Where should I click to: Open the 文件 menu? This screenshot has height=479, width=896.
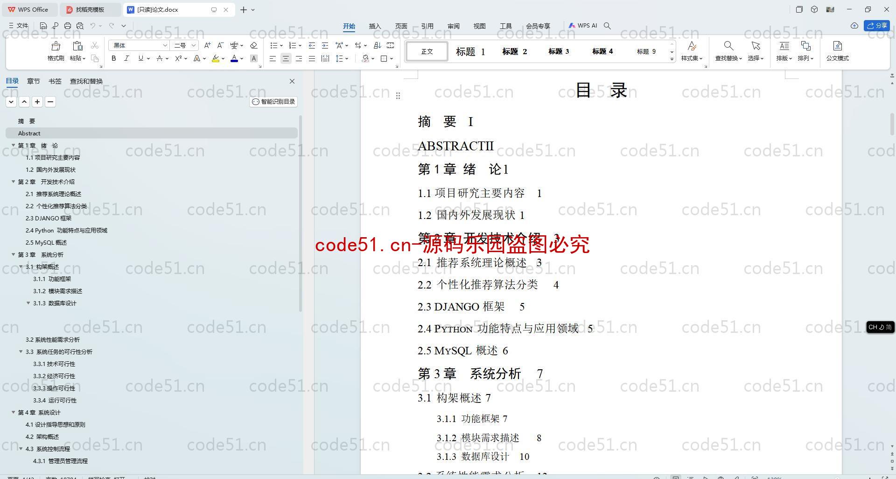pos(19,26)
